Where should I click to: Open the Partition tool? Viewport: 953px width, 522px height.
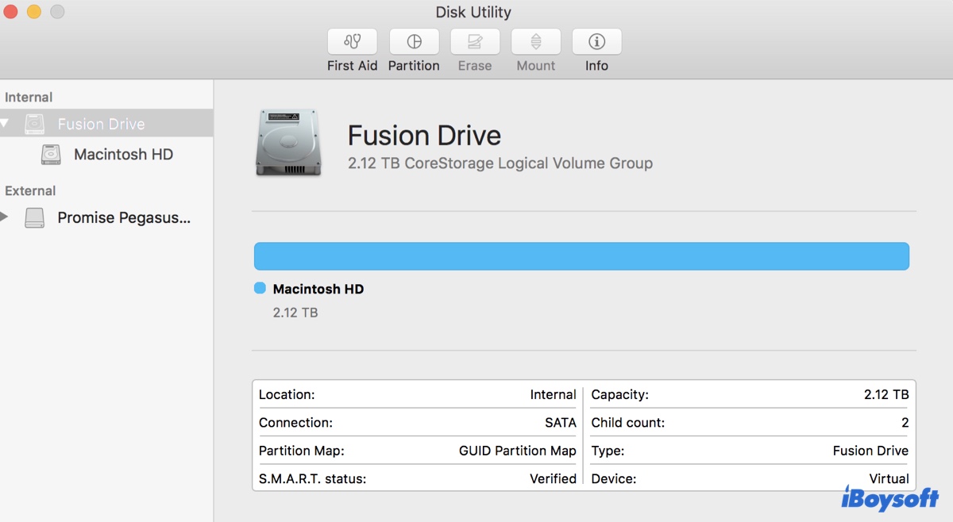[414, 49]
